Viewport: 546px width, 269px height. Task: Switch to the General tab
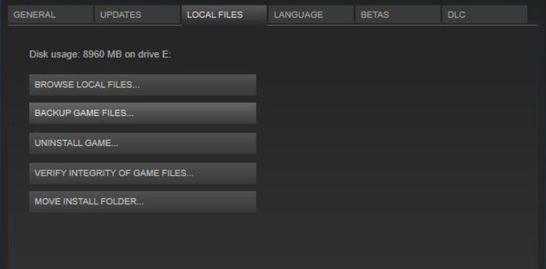pos(51,15)
